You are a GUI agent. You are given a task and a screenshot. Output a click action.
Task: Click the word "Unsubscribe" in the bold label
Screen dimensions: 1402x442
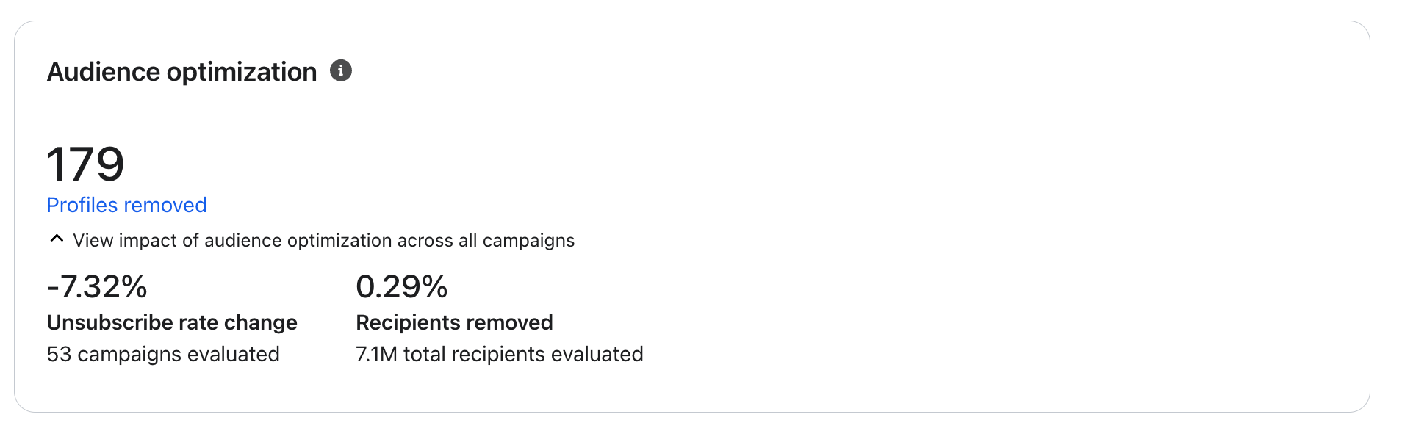107,322
